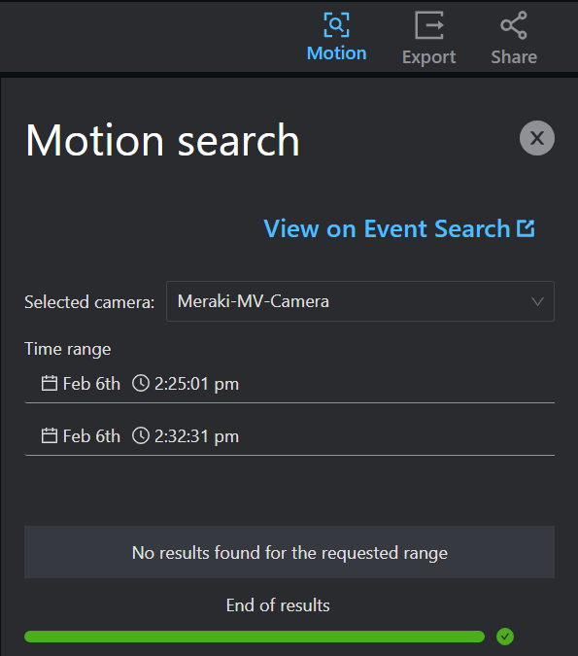
Task: Click the Share icon
Action: pos(514,25)
